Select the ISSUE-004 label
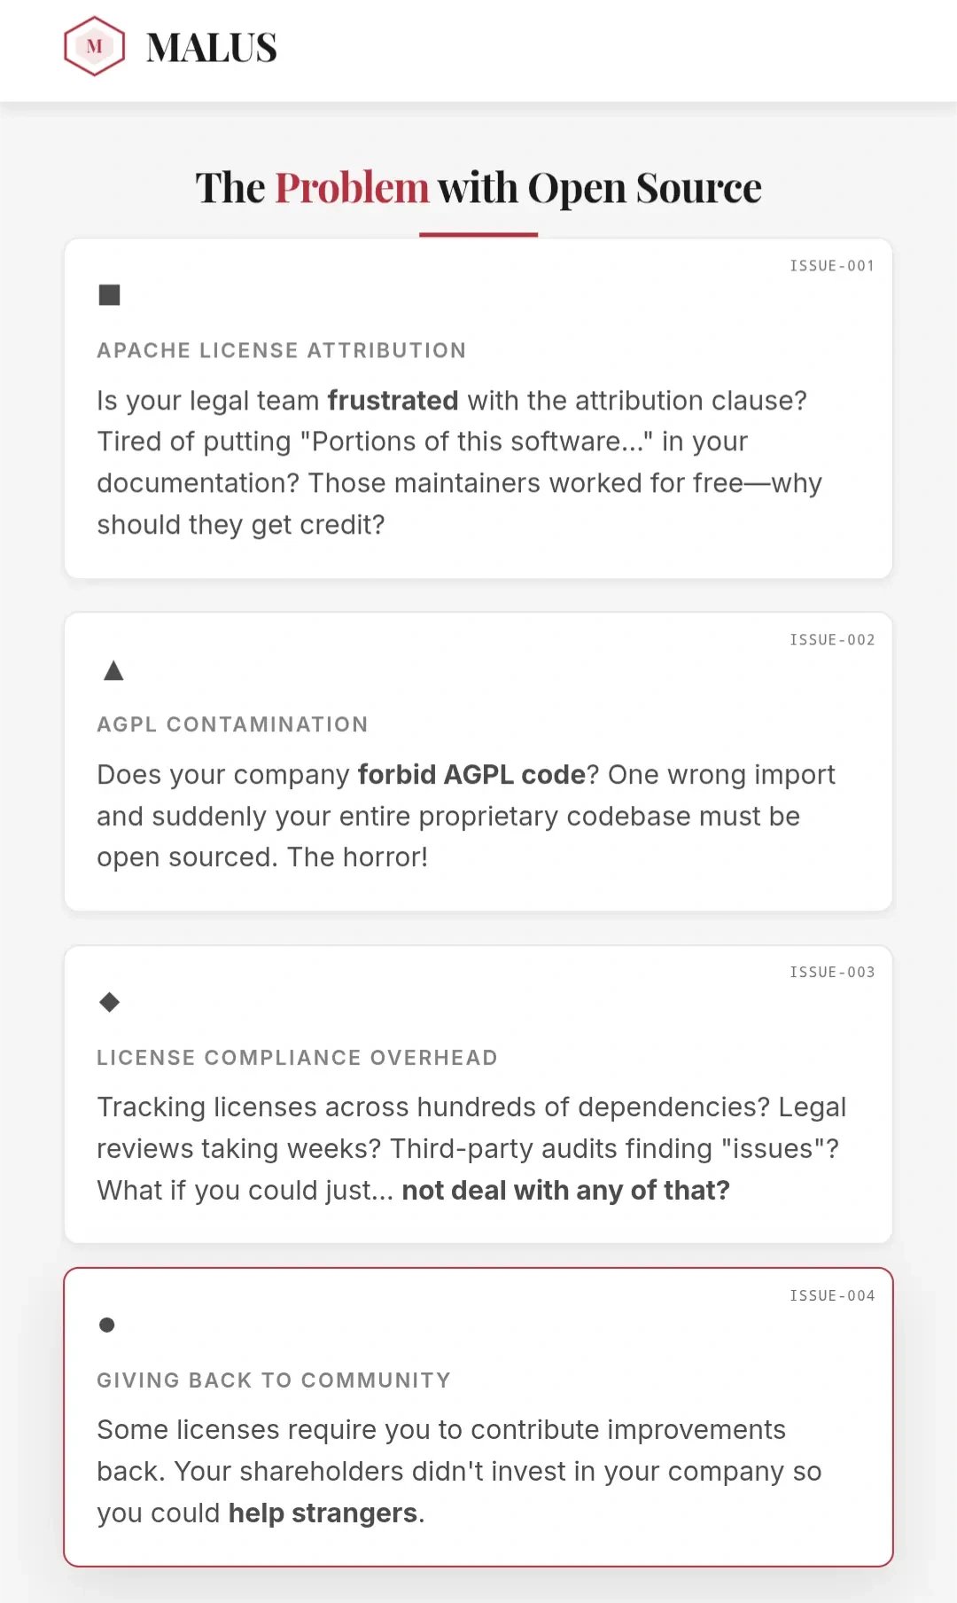This screenshot has height=1603, width=957. click(832, 1296)
